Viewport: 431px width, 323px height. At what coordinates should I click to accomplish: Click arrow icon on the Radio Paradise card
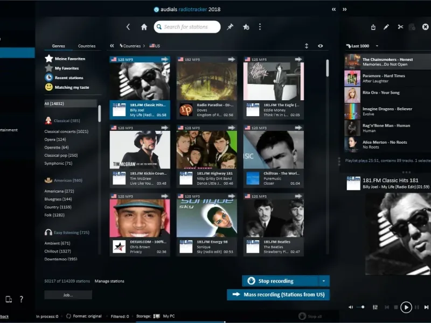[x=232, y=59]
